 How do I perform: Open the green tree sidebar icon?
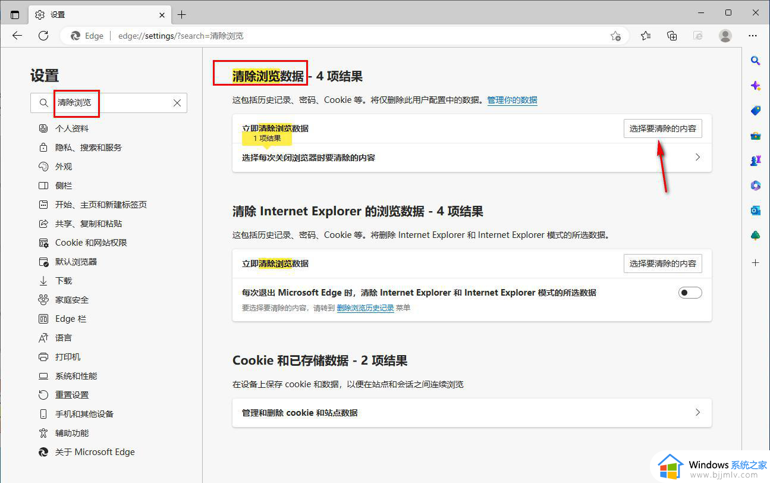point(755,236)
